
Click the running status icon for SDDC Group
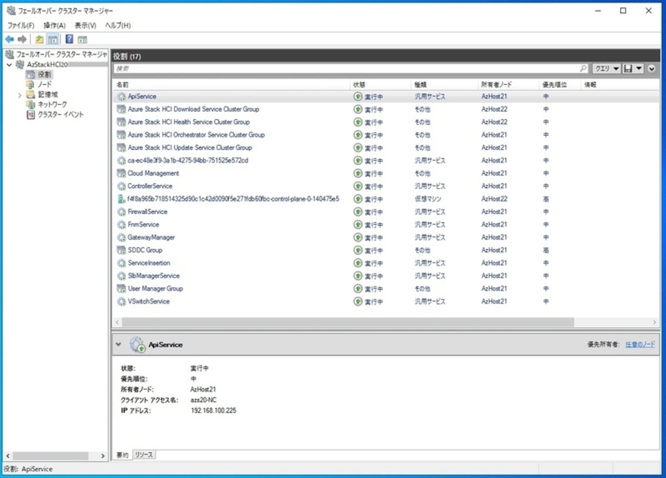pyautogui.click(x=358, y=250)
